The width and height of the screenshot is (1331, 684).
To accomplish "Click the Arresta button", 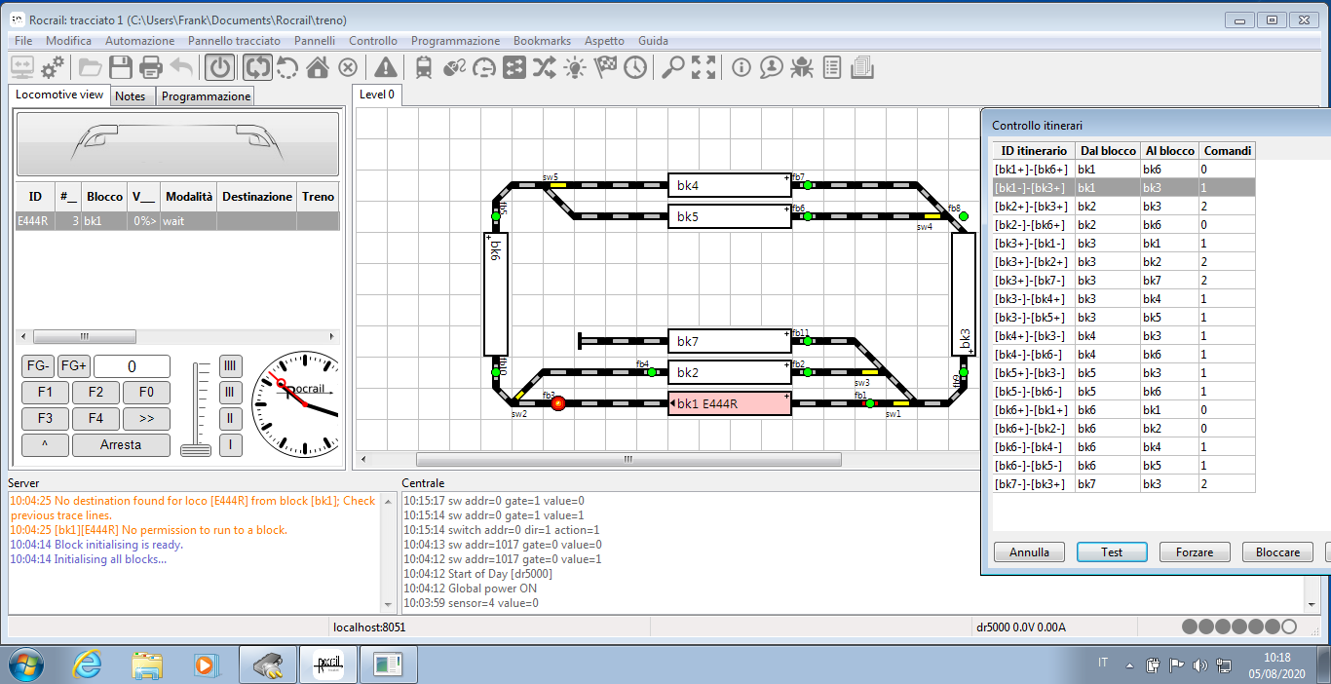I will (121, 445).
